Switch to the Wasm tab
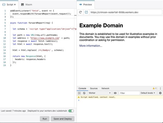Screen dimensions: 163x123 (x=27, y=5)
